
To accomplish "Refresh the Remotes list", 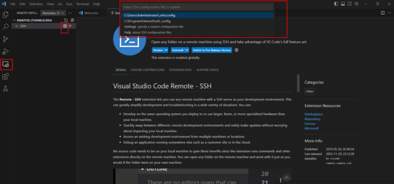I will tap(66, 20).
